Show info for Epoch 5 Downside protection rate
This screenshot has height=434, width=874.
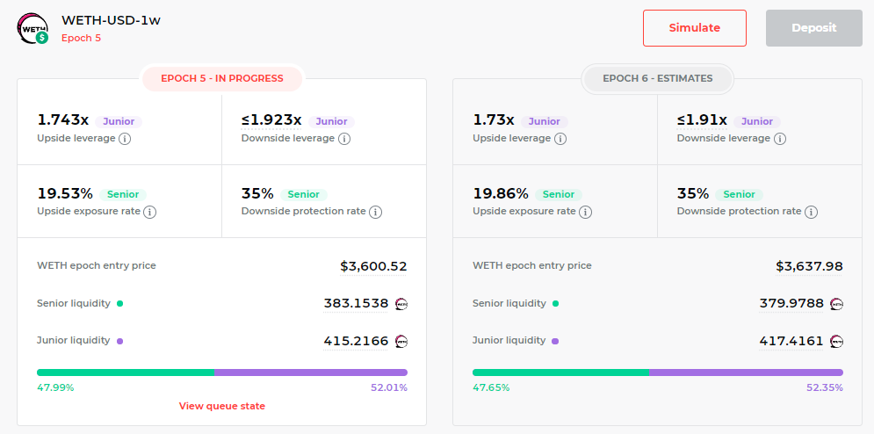[x=376, y=212]
